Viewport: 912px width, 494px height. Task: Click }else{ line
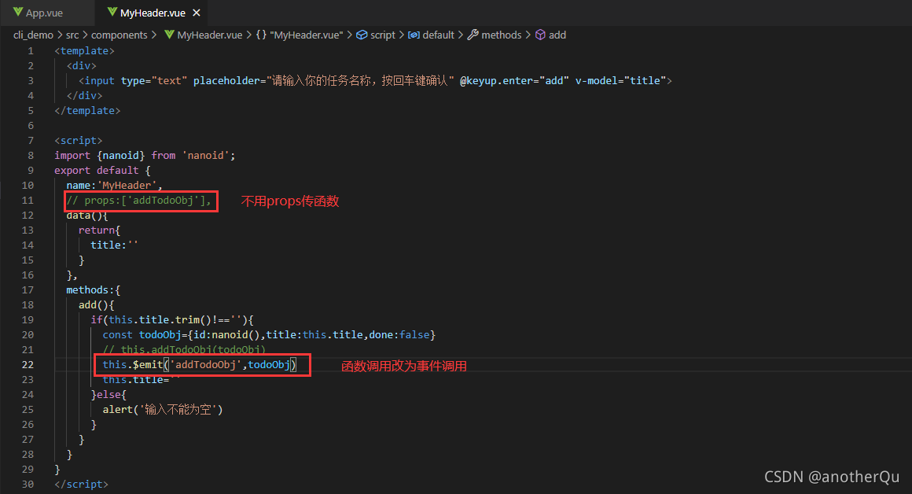click(x=108, y=395)
